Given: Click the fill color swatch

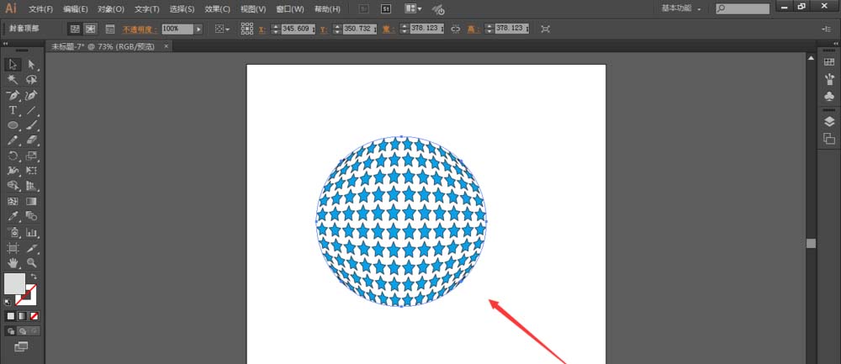Looking at the screenshot, I should tap(14, 283).
